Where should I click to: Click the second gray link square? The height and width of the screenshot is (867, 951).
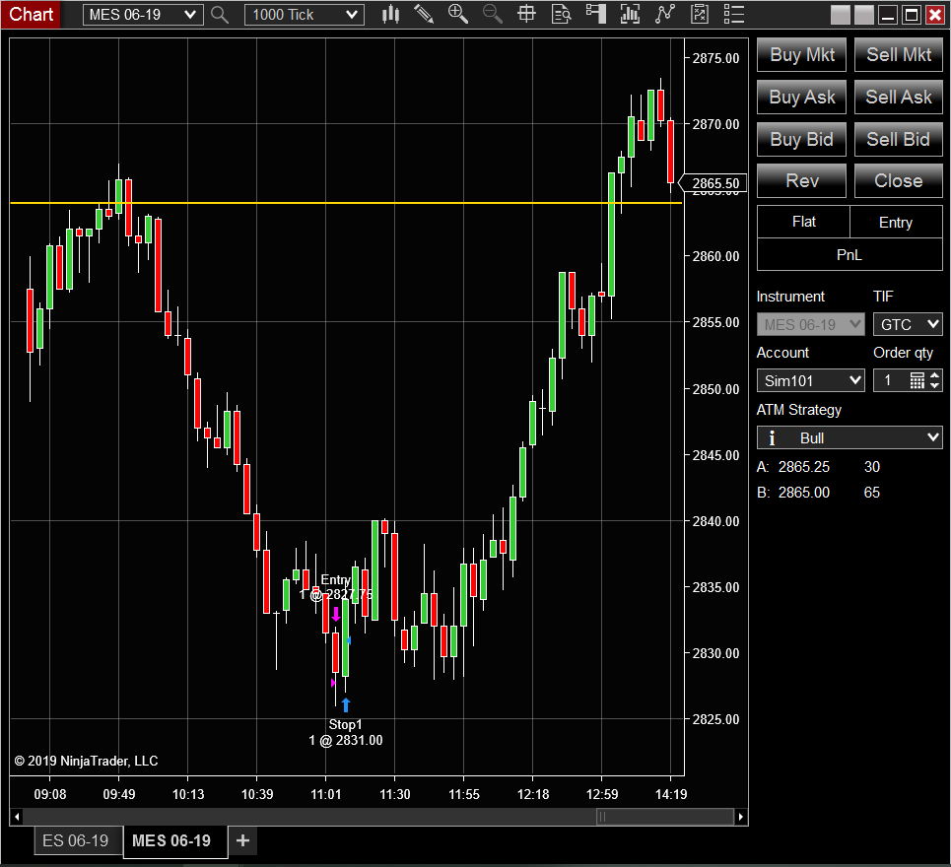point(863,15)
